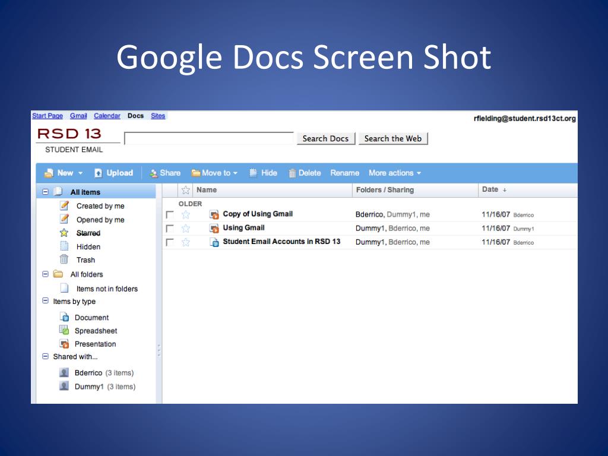Click the document icon for Student Email Accounts
The height and width of the screenshot is (456, 608).
point(214,242)
